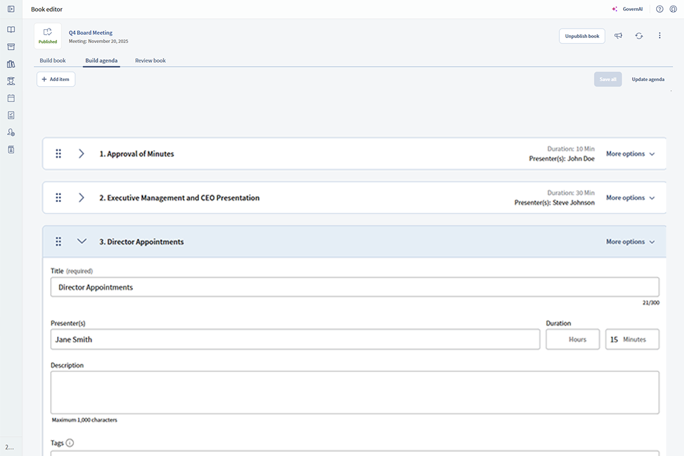Switch to the Review book tab

click(150, 60)
